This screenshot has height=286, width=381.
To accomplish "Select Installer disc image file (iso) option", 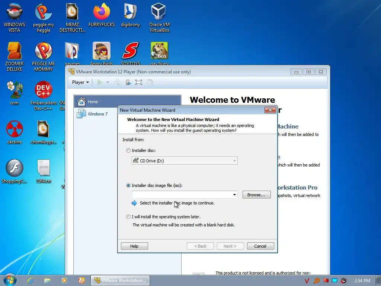I will (128, 185).
